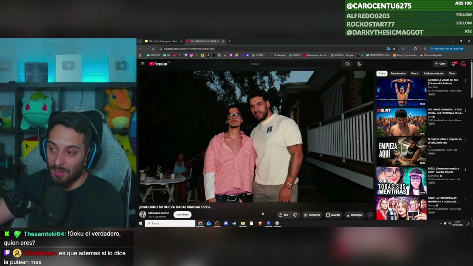Open options for 'Así Gané La Velada' video

pos(466,81)
